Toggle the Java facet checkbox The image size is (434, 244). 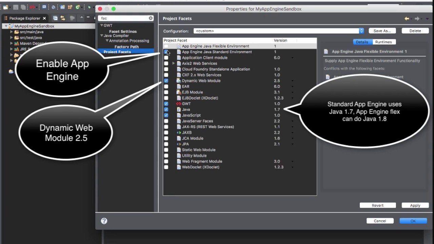tap(166, 109)
